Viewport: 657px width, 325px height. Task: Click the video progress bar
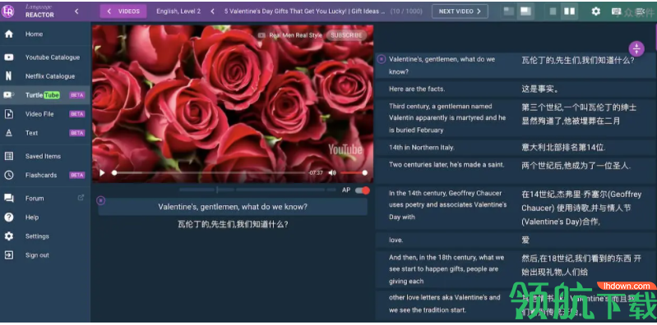(x=210, y=172)
